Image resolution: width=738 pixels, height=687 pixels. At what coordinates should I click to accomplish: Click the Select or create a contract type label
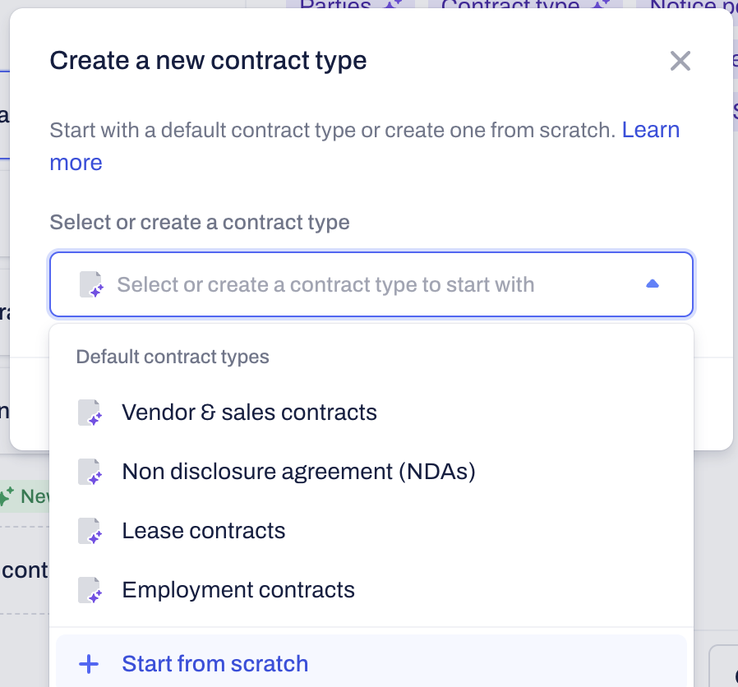(x=200, y=222)
